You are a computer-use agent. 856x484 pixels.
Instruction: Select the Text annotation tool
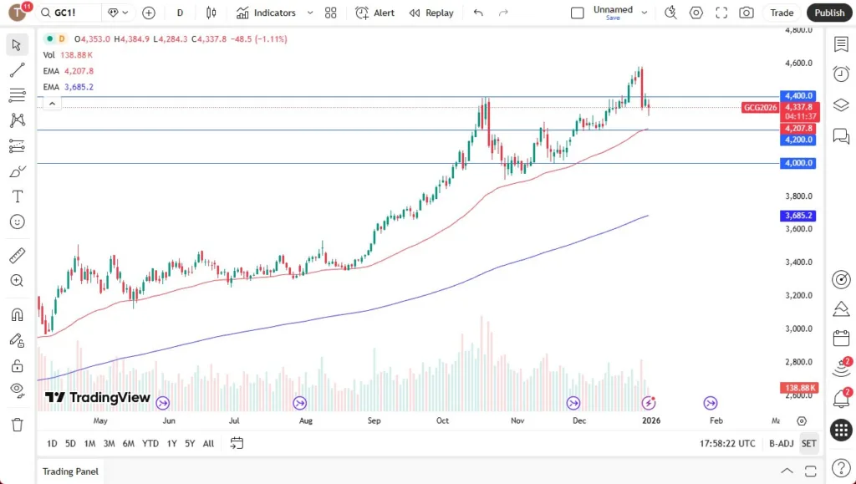click(18, 196)
